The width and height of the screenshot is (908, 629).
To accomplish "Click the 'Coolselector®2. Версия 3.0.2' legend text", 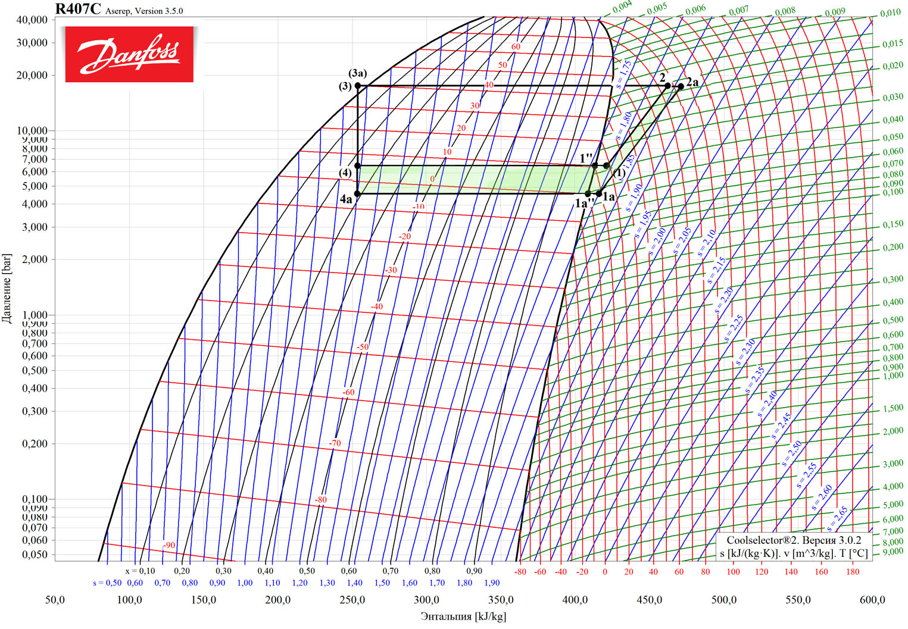I will point(794,540).
